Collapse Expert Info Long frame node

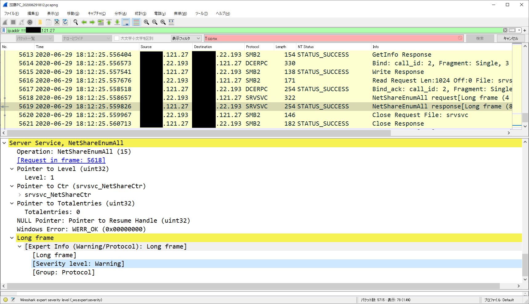click(x=20, y=246)
